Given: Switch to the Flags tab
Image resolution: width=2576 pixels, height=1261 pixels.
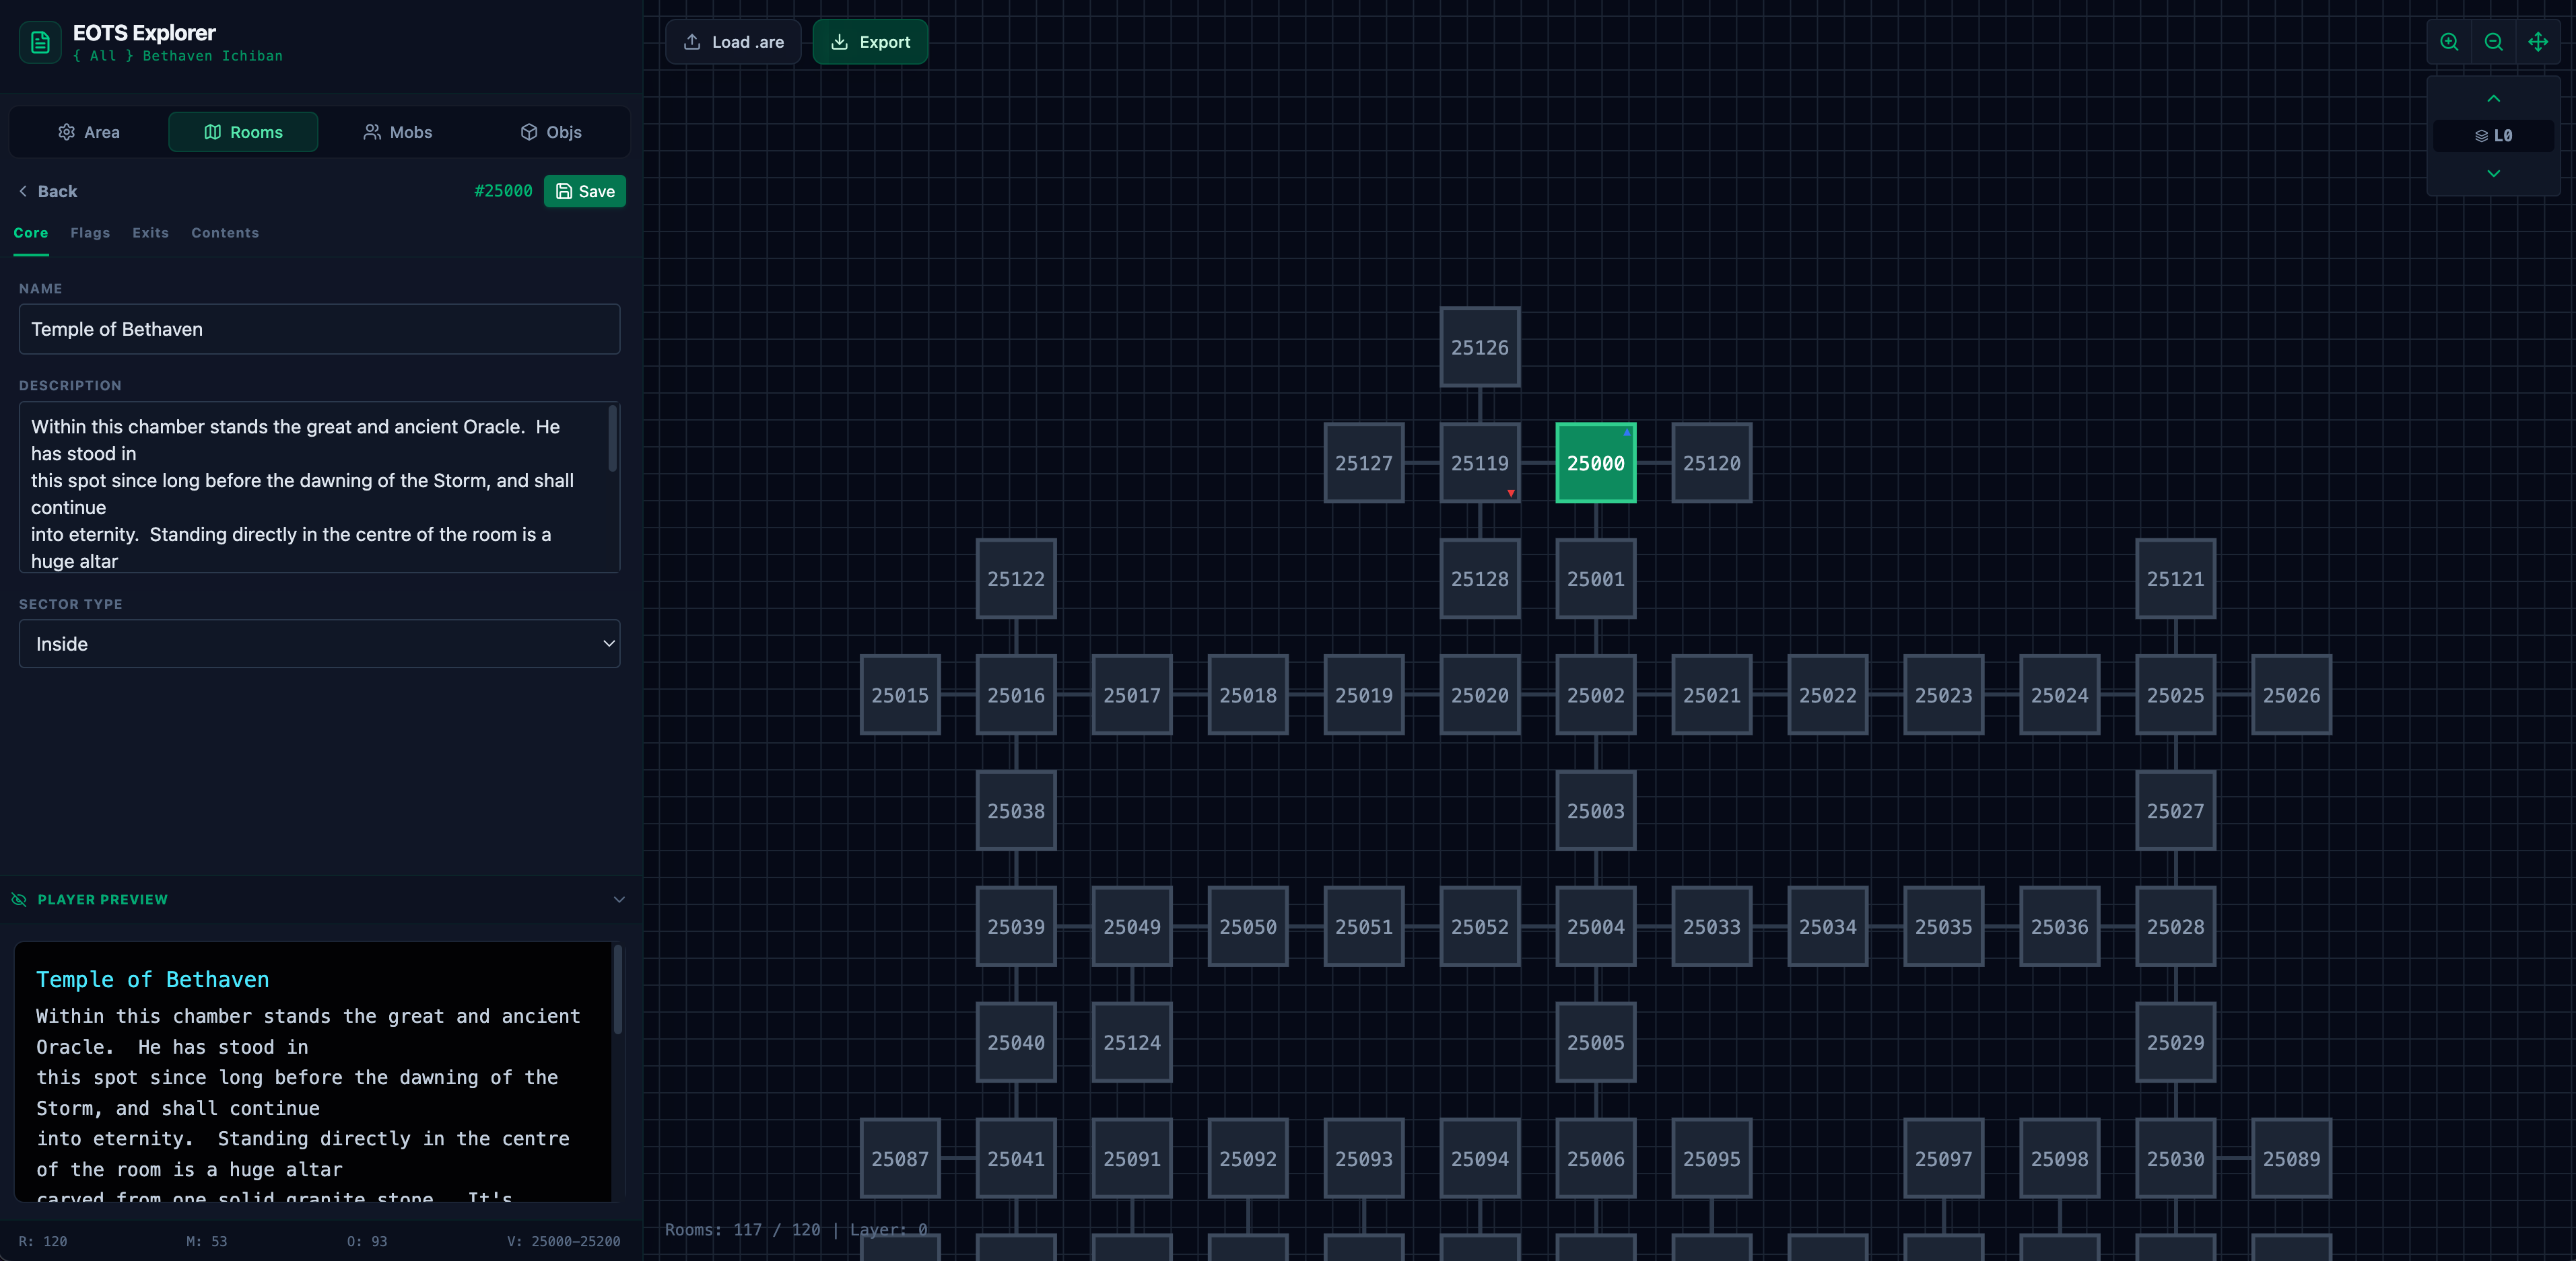Looking at the screenshot, I should [x=90, y=233].
